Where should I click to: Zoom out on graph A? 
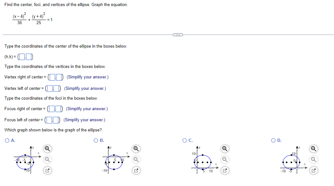[x=48, y=160]
